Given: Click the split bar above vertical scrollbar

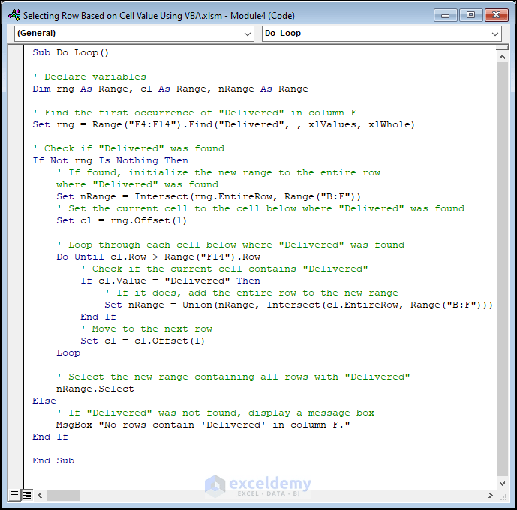Looking at the screenshot, I should pos(502,48).
